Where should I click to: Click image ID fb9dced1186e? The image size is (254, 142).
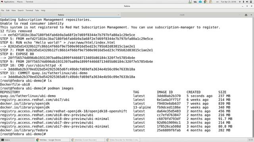tap(169, 107)
